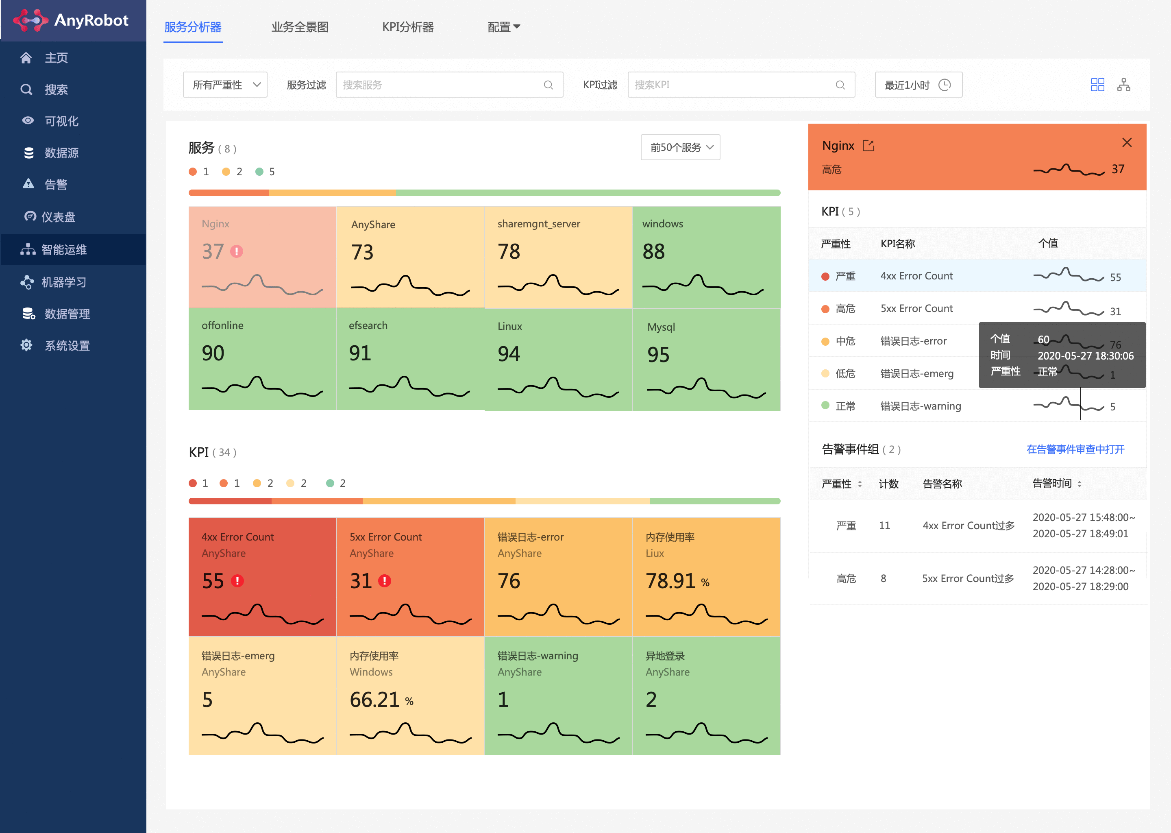The height and width of the screenshot is (833, 1171).
Task: Click alert icon on Nginx 37 card
Action: pyautogui.click(x=236, y=251)
